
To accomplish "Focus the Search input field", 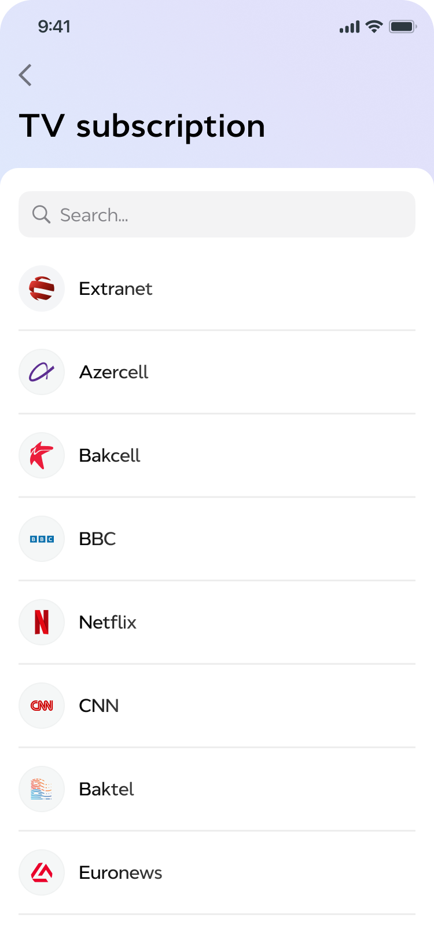I will (x=231, y=214).
